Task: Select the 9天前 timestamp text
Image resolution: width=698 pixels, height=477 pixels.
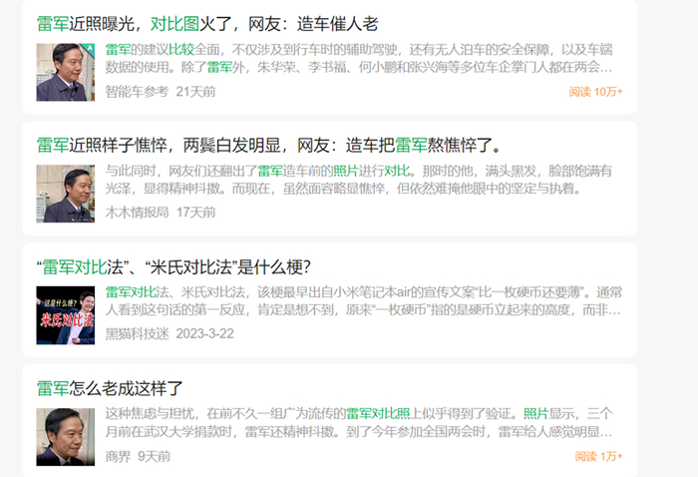Action: pyautogui.click(x=154, y=456)
